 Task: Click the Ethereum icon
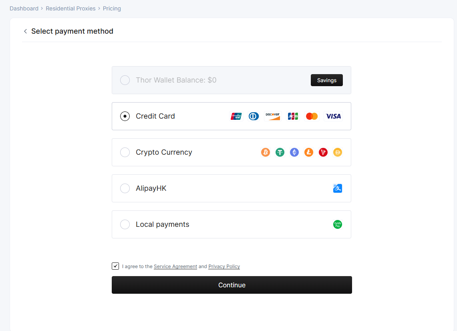(x=294, y=152)
